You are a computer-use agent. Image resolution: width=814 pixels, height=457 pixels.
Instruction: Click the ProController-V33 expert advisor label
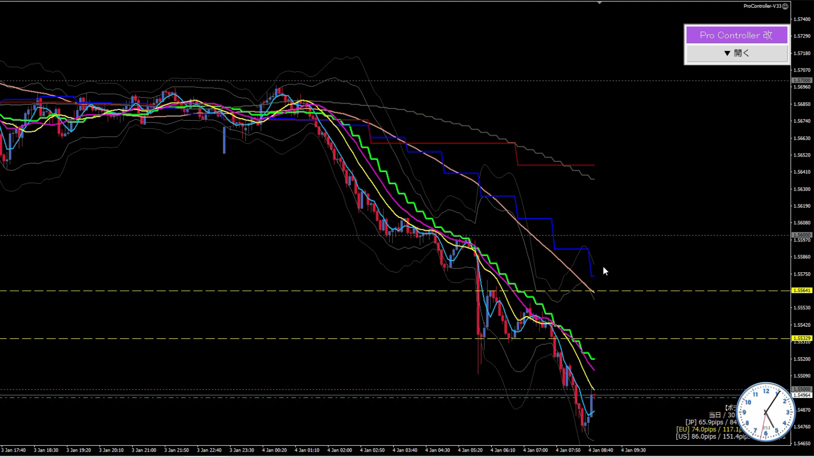click(762, 6)
